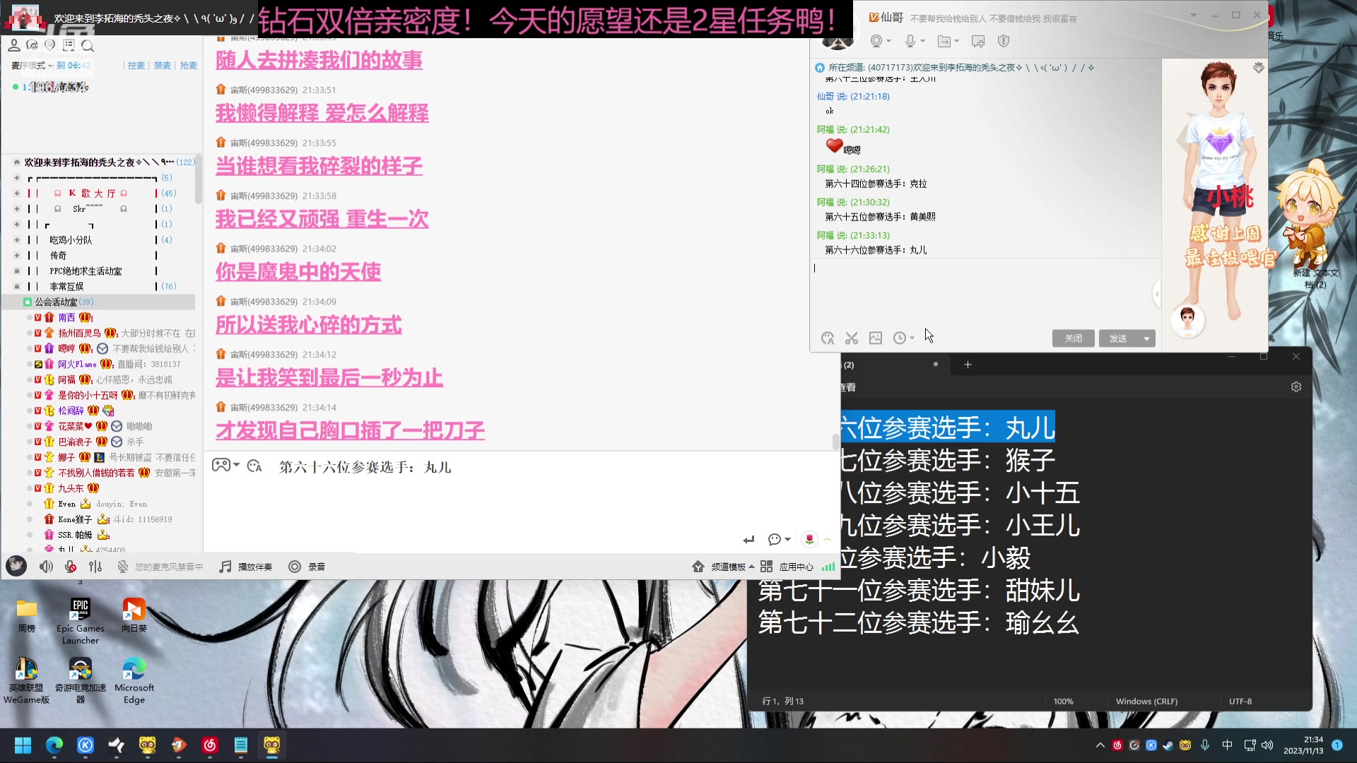Click the 控麦 link

click(x=136, y=65)
